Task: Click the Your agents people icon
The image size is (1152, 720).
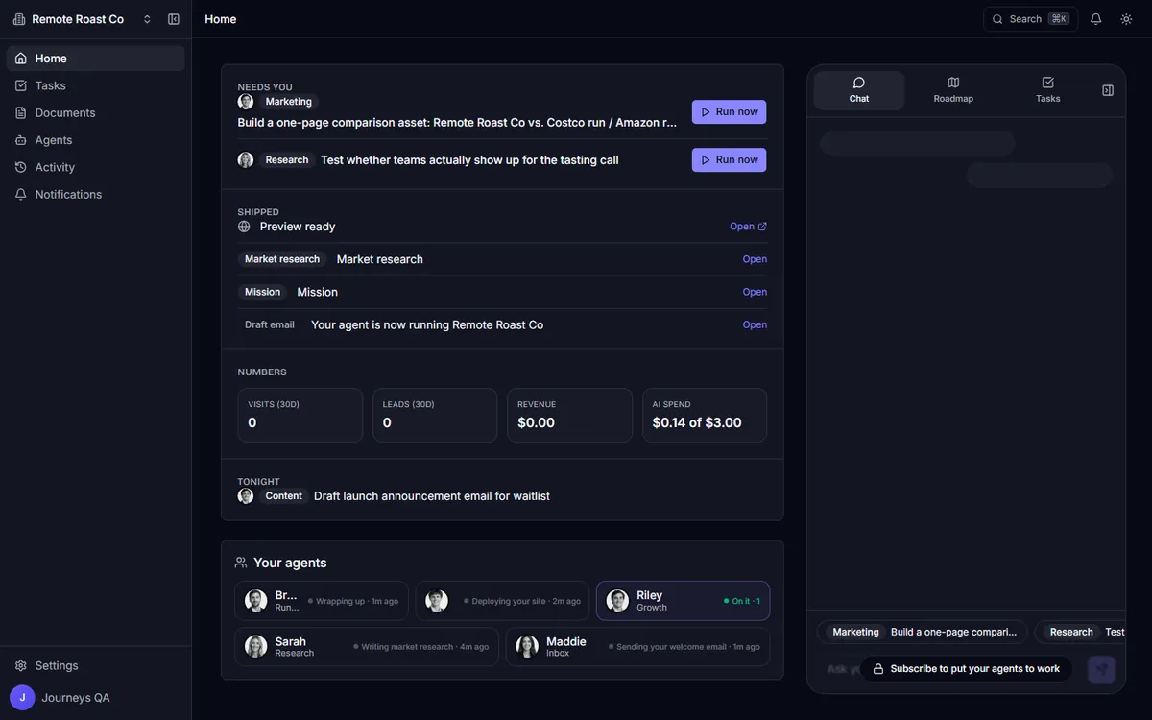Action: 241,563
